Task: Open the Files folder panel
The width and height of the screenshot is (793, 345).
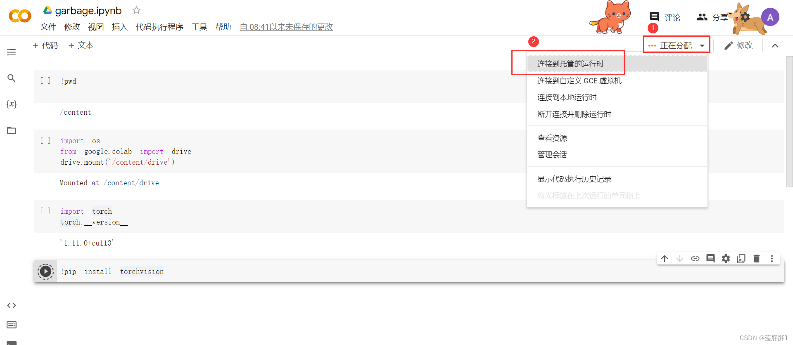Action: tap(12, 130)
